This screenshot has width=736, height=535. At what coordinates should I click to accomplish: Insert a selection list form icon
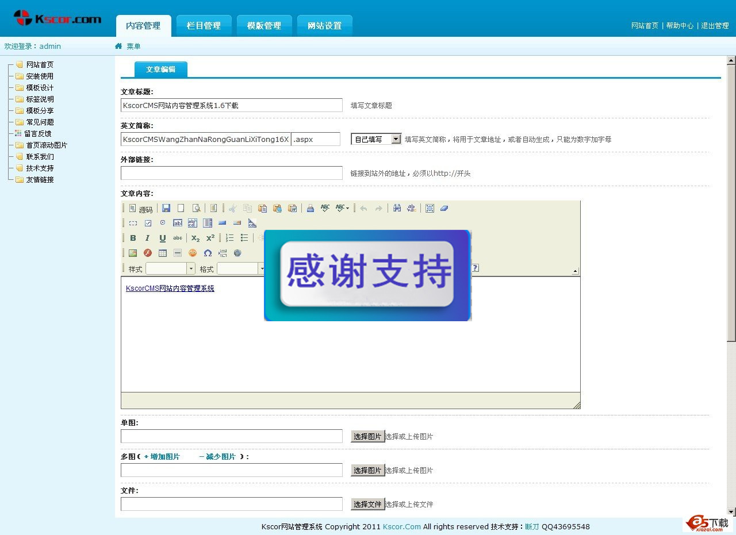click(208, 223)
